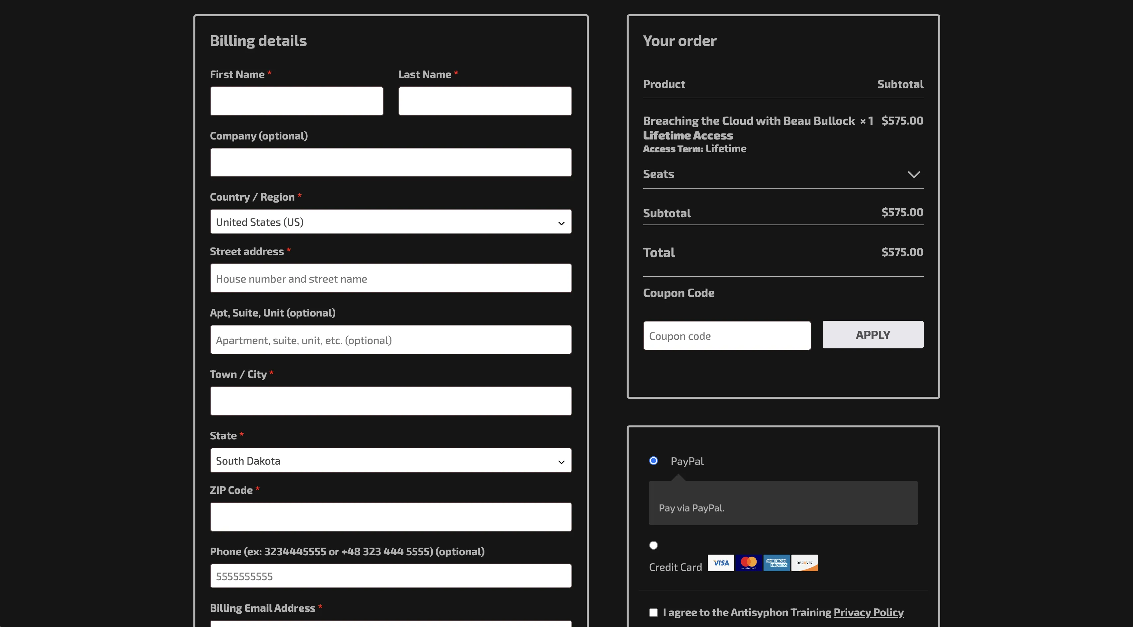Click the Phone number field
Viewport: 1133px width, 627px height.
tap(390, 576)
